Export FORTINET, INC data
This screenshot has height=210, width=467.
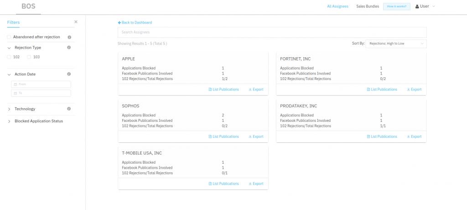[x=414, y=90]
